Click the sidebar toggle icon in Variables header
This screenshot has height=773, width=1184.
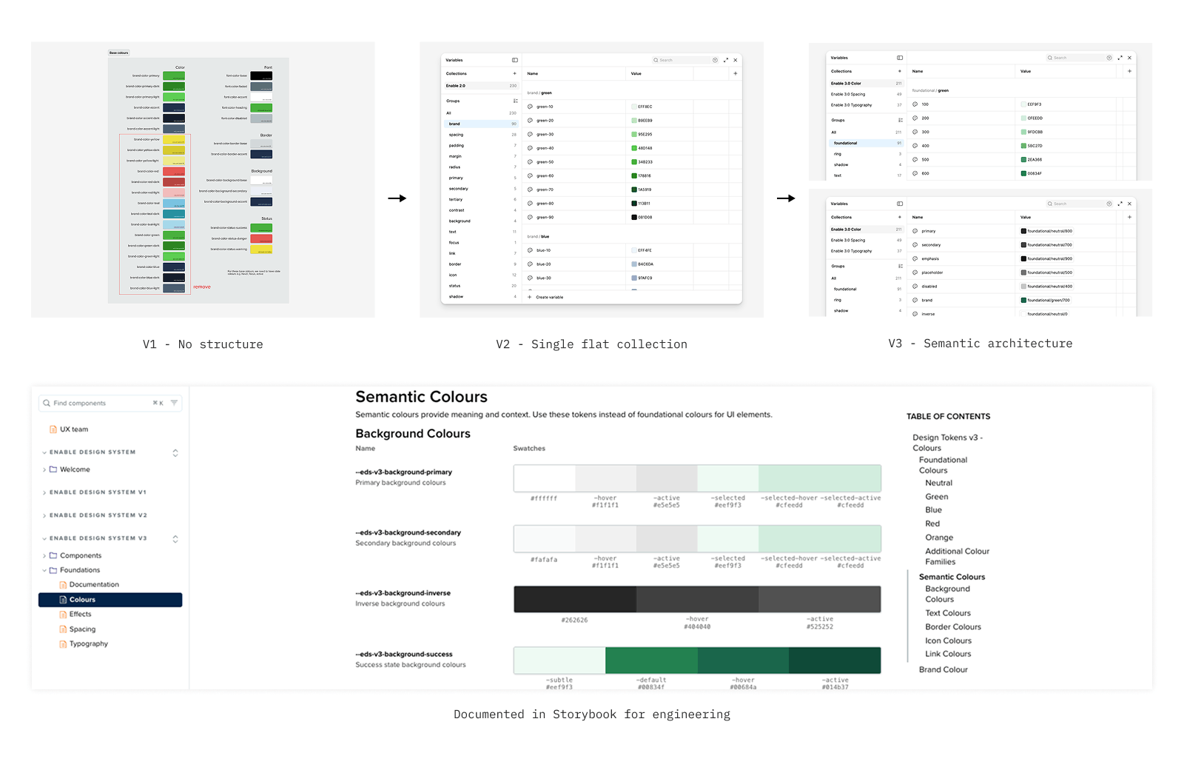[x=515, y=60]
